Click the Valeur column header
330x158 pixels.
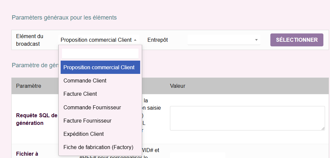178,86
